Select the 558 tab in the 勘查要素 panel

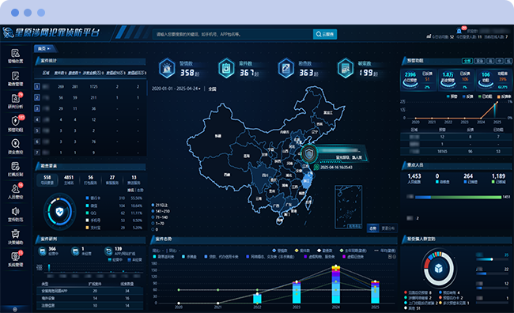tap(47, 179)
